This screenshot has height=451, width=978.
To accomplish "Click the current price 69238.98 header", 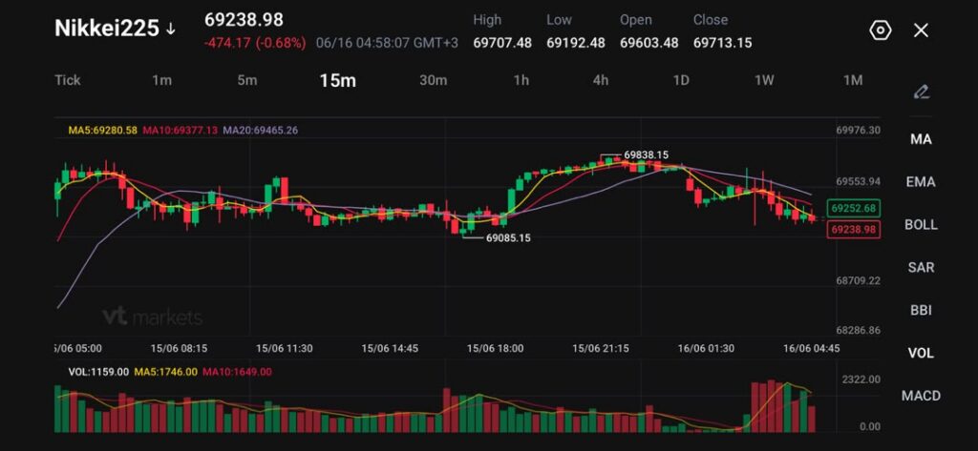I will 244,20.
